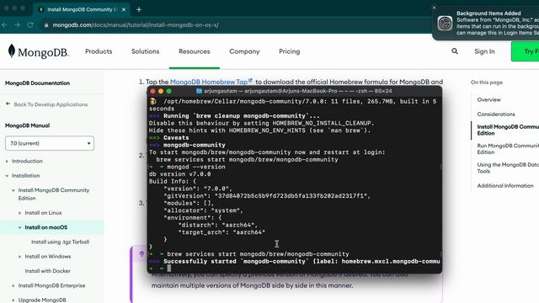Click the green Try Free button
539x303 pixels.
[526, 51]
